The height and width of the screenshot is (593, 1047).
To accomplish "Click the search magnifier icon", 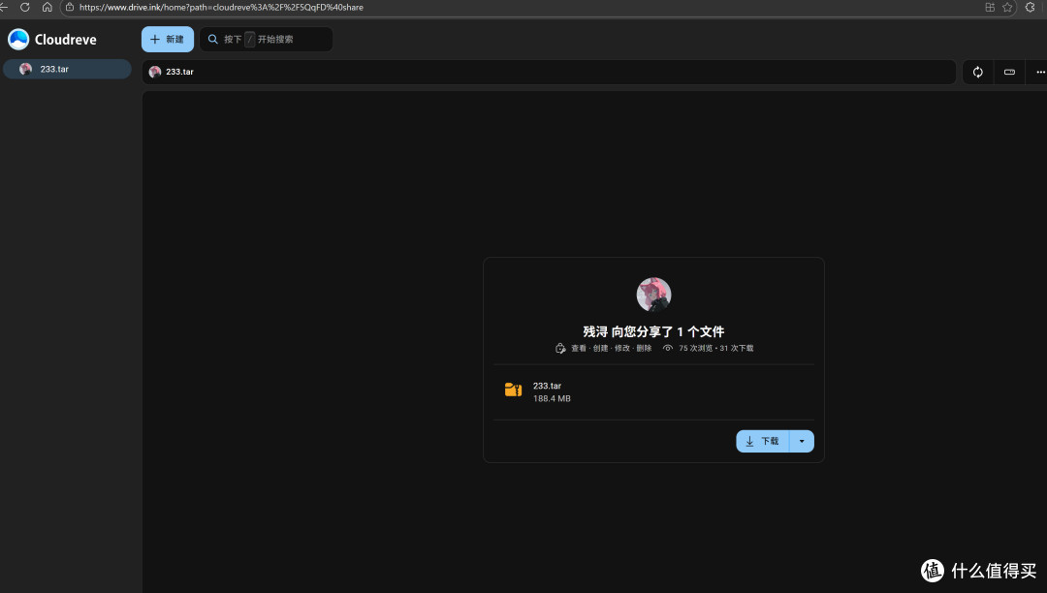I will click(x=213, y=40).
